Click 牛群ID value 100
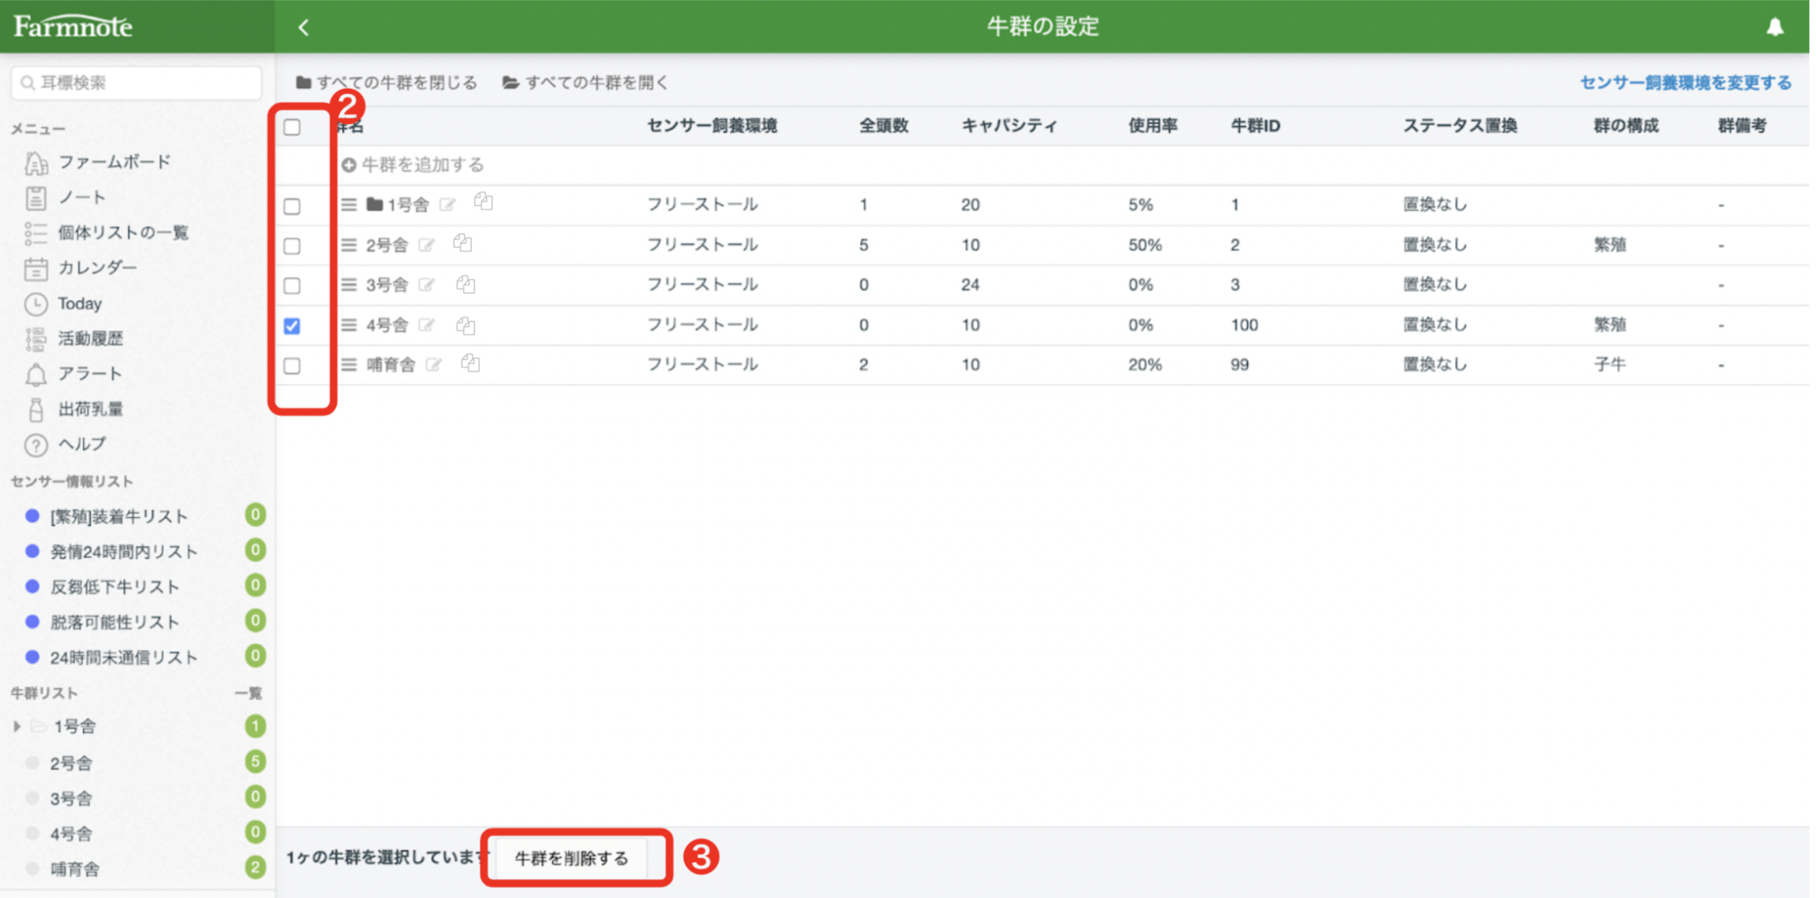Viewport: 1816px width, 898px height. (1244, 325)
